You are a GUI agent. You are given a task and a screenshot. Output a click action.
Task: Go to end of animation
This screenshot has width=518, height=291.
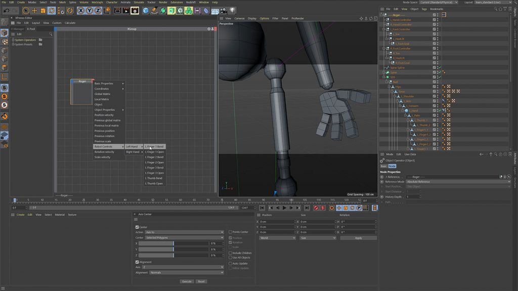click(x=307, y=207)
